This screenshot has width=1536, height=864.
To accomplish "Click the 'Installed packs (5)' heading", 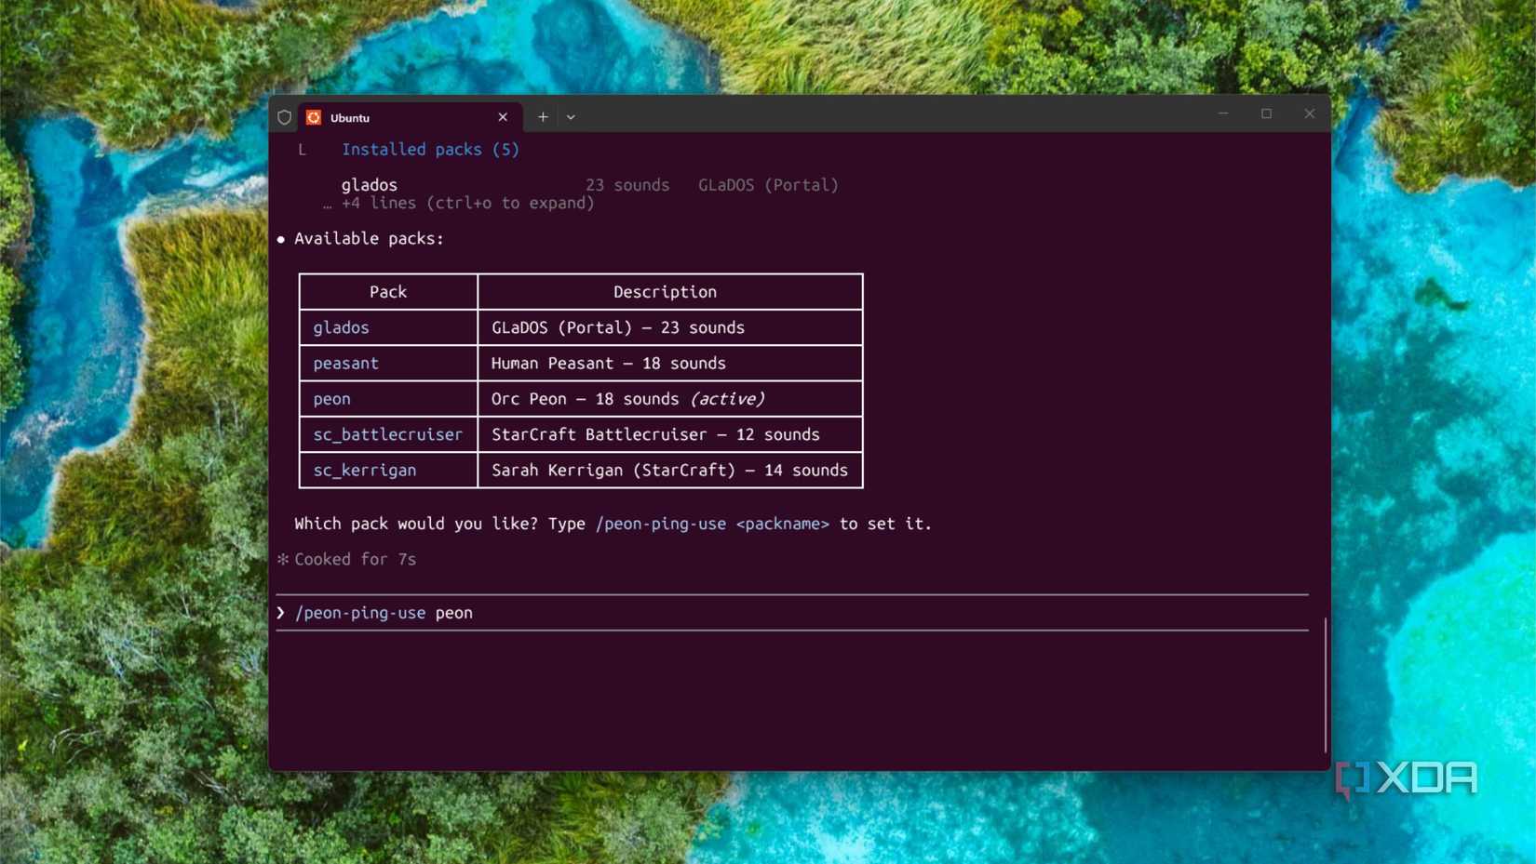I will [x=430, y=149].
